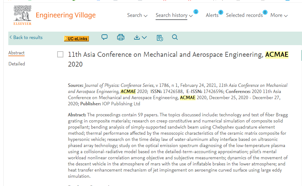
Task: Select the ACMAE 2020 record checkbox
Action: click(60, 54)
